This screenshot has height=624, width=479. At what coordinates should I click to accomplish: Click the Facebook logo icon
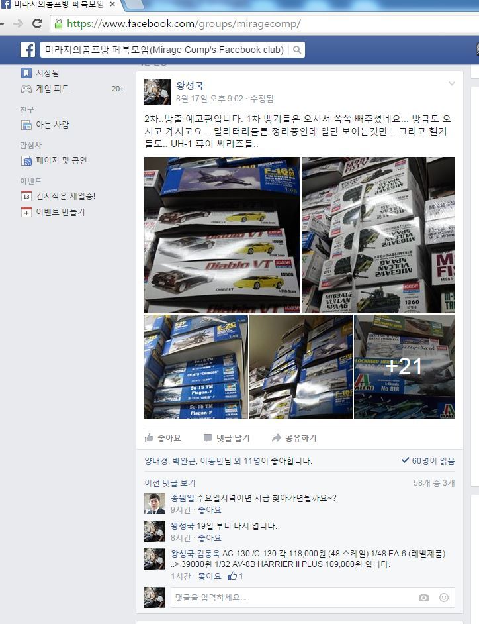[x=28, y=50]
